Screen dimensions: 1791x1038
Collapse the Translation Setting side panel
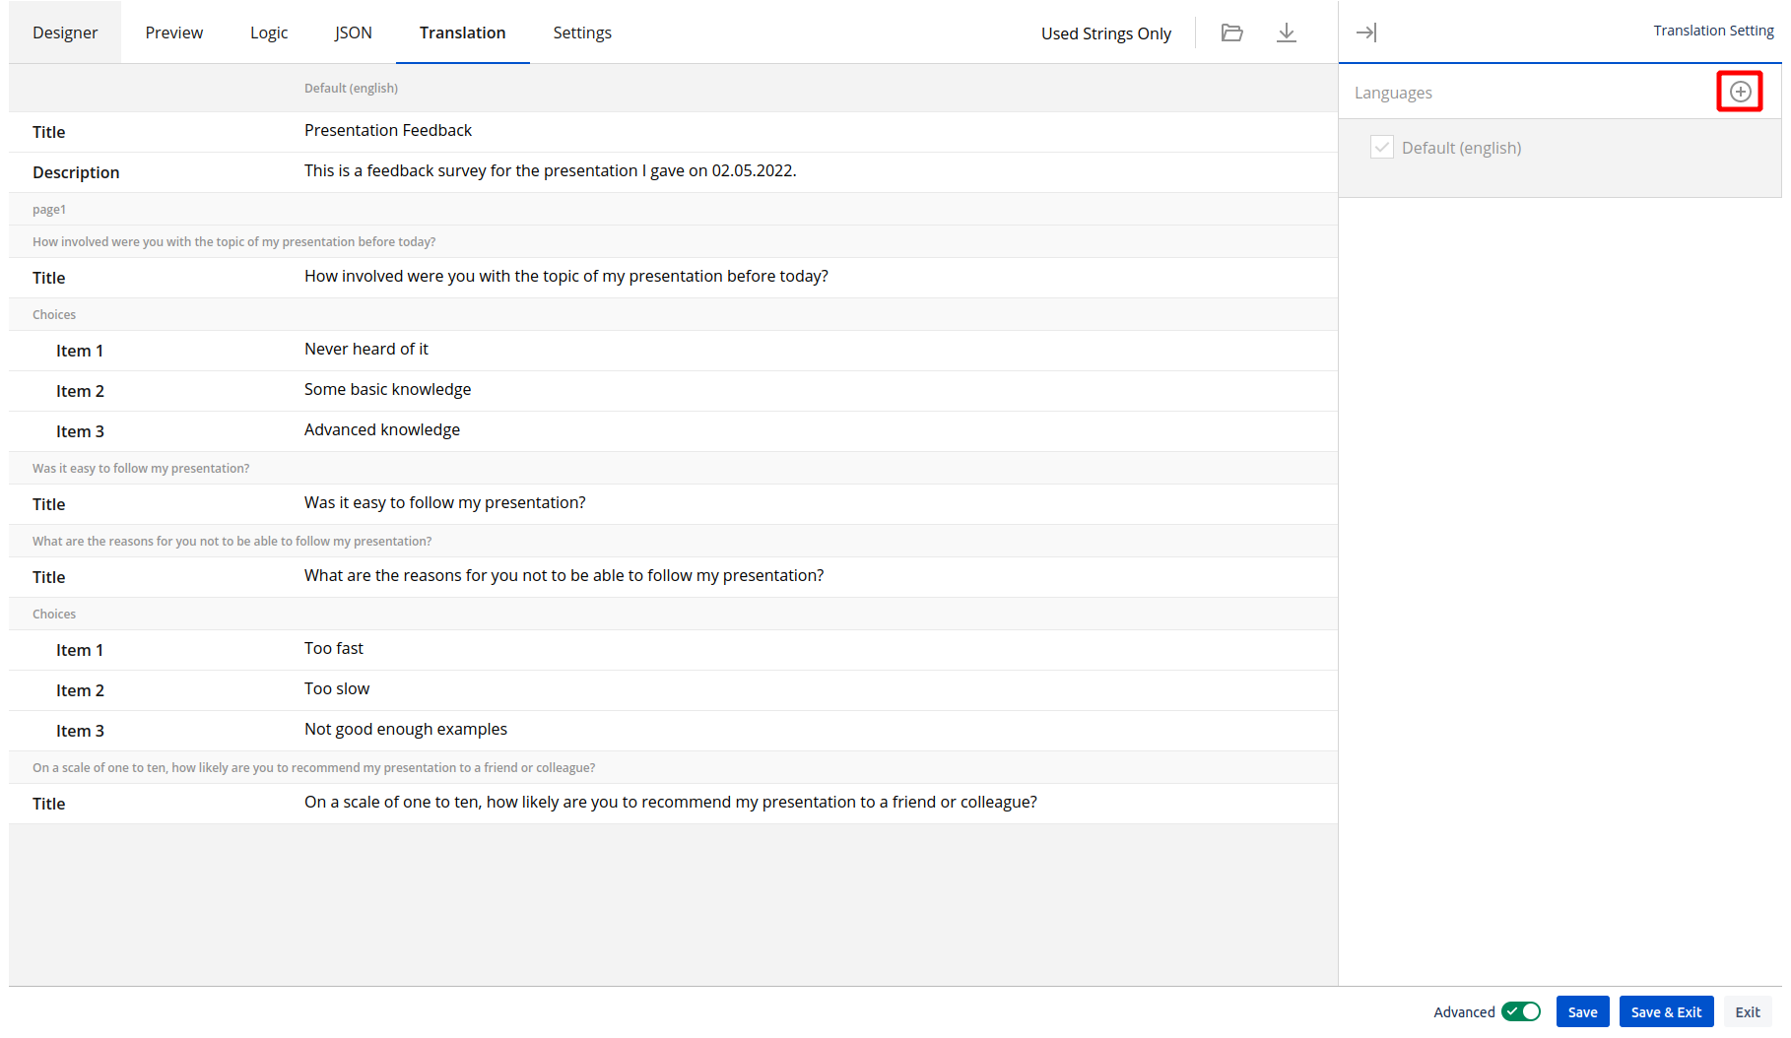coord(1366,32)
